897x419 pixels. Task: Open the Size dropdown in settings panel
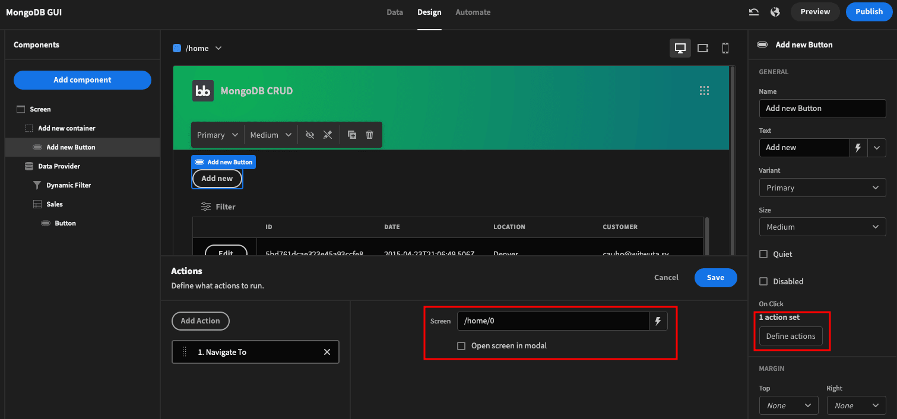click(822, 227)
